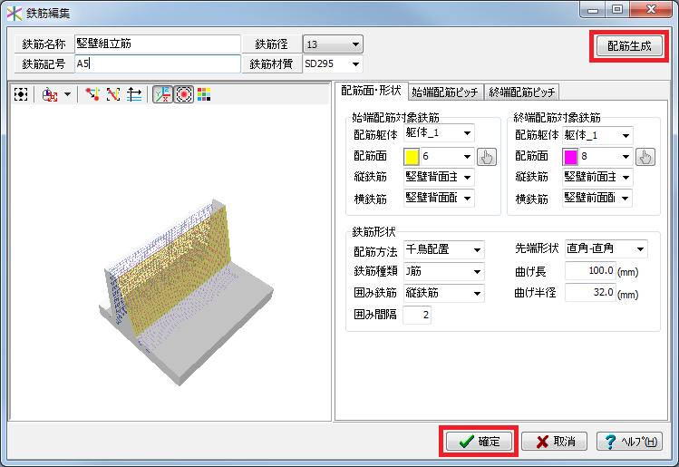
Task: Click the fit-to-view icon in viewer toolbar
Action: click(x=21, y=94)
